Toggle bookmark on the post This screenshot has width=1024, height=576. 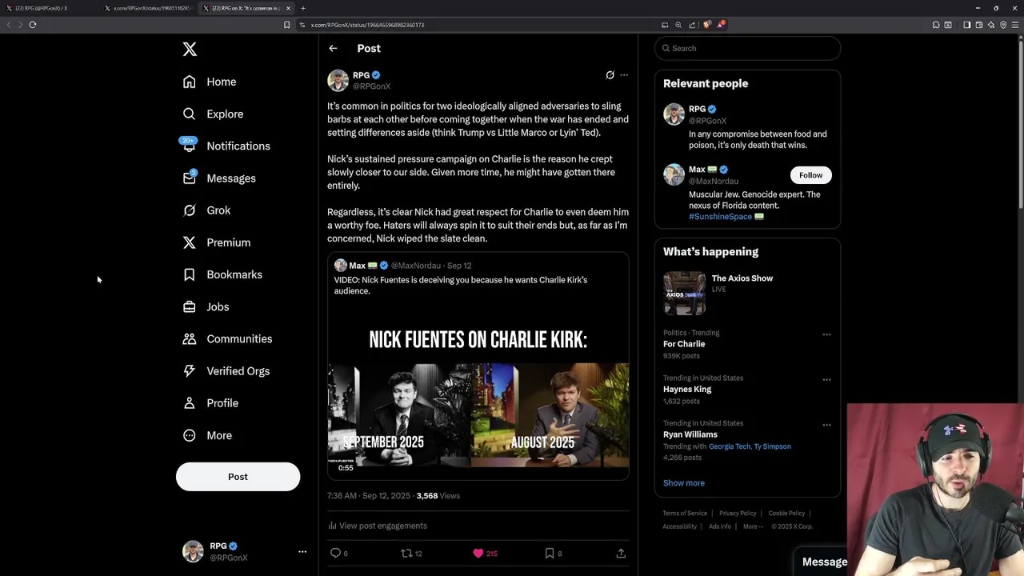549,553
